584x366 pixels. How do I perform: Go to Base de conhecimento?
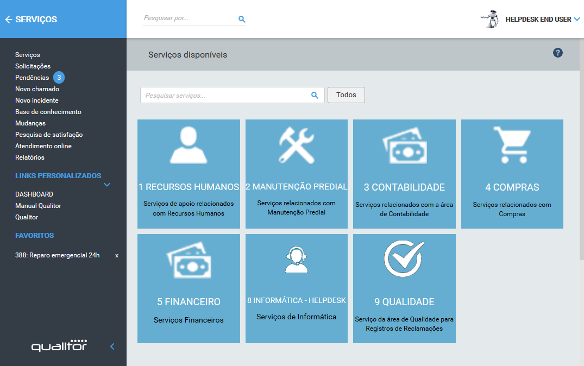(48, 111)
